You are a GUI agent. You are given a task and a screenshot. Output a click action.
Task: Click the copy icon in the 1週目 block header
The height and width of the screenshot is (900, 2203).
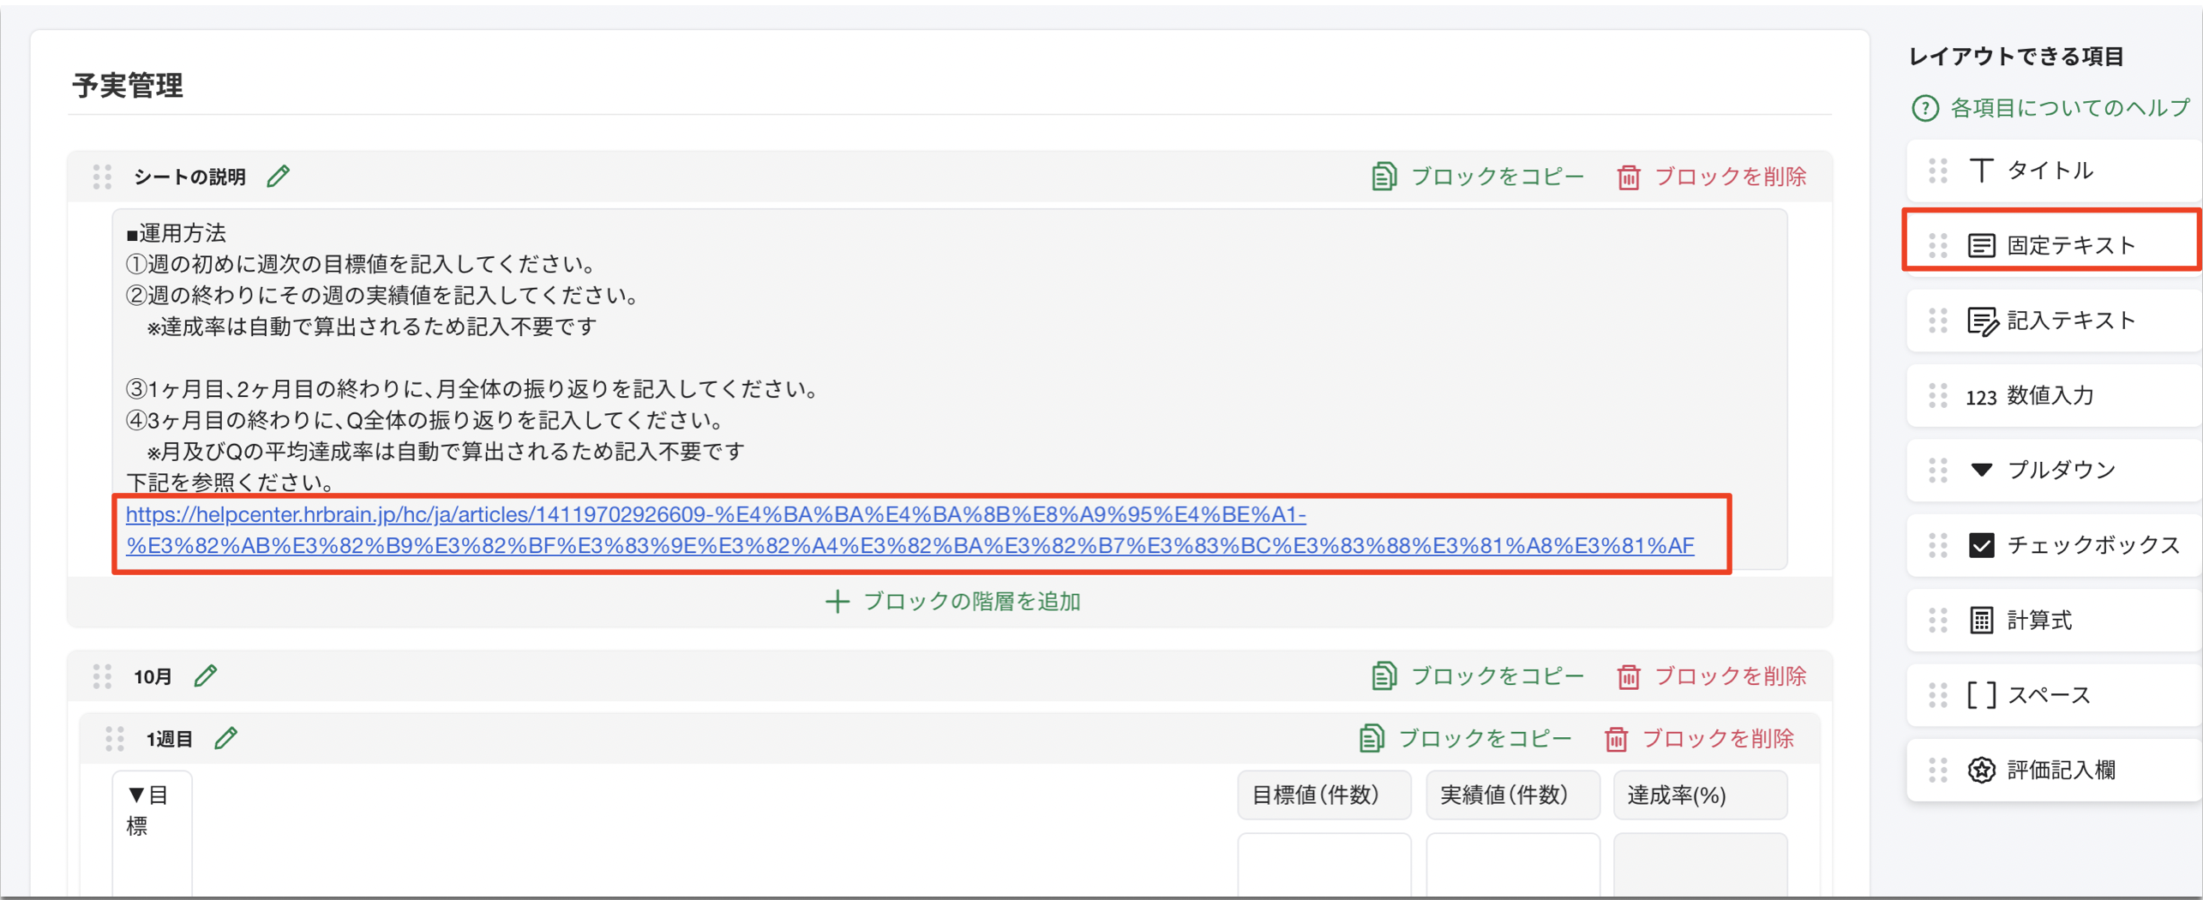[x=1372, y=739]
